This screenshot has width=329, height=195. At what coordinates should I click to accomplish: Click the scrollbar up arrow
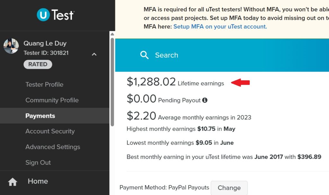pos(113,34)
